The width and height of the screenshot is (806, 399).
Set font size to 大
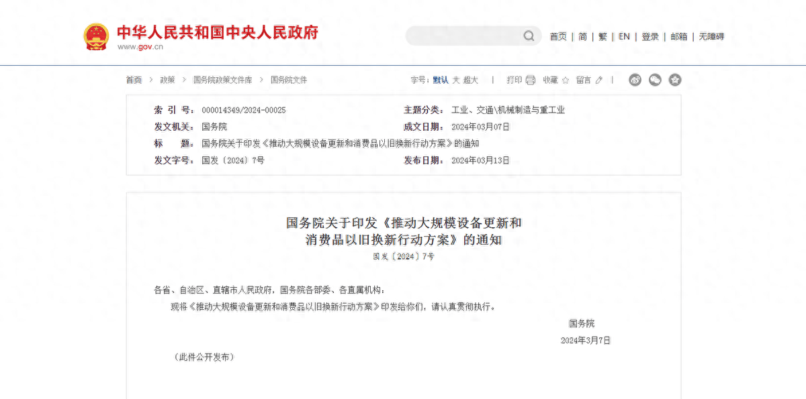456,80
